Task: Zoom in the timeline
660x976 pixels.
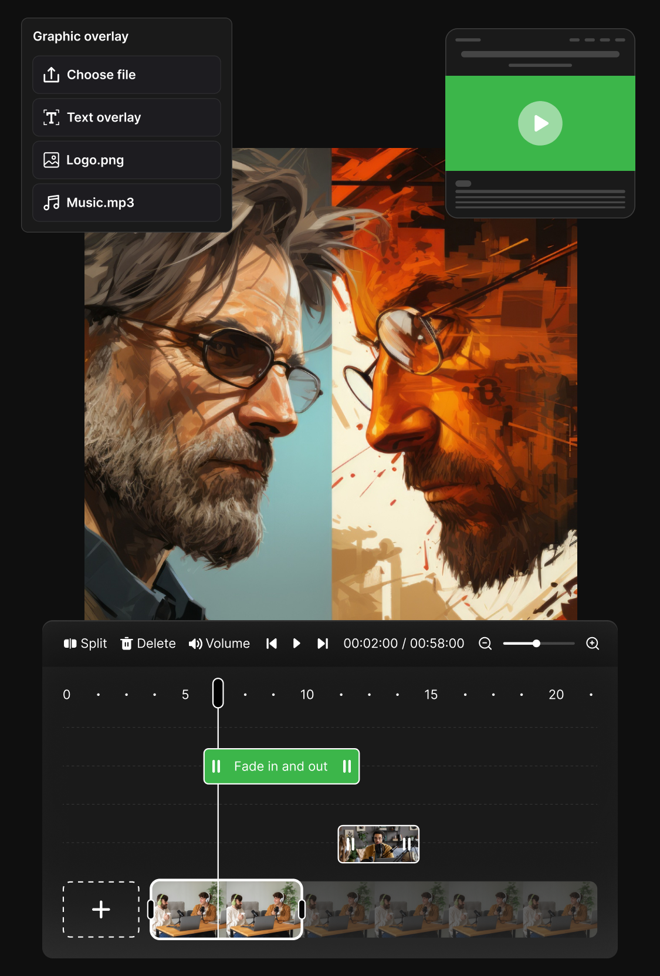Action: [593, 644]
